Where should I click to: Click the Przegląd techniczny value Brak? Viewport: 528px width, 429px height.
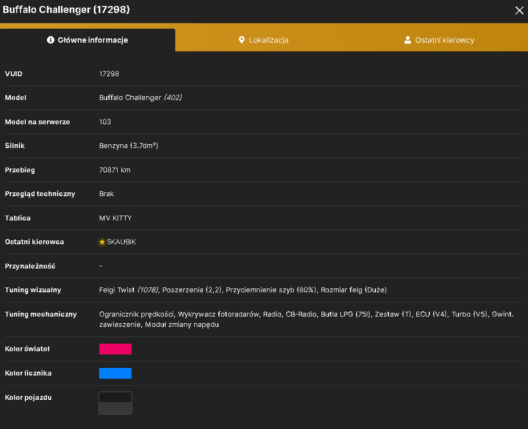coord(106,194)
